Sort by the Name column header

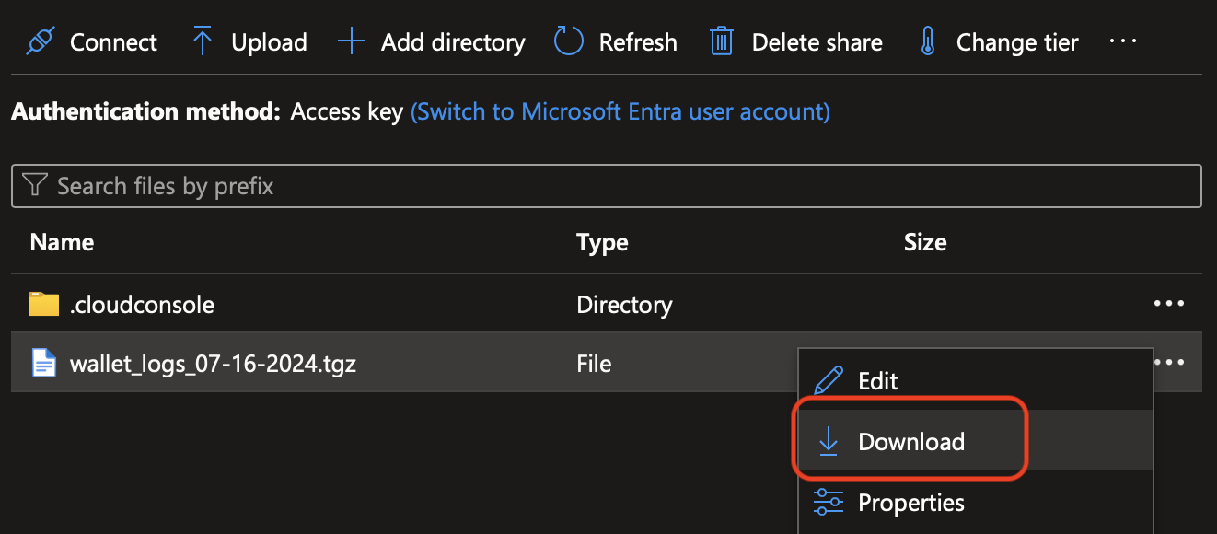(62, 242)
